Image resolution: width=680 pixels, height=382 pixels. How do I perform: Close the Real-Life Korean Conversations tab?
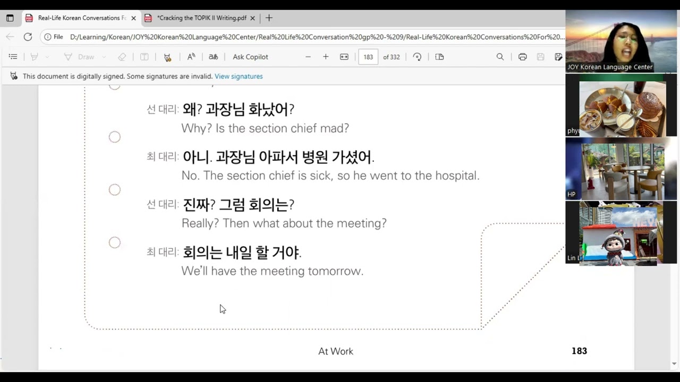click(x=133, y=18)
